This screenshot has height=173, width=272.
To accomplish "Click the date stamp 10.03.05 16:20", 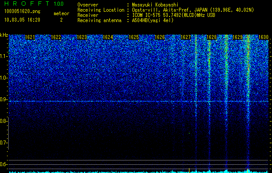I will (22, 20).
